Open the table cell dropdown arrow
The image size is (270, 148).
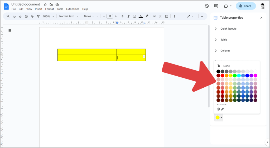pyautogui.click(x=144, y=57)
